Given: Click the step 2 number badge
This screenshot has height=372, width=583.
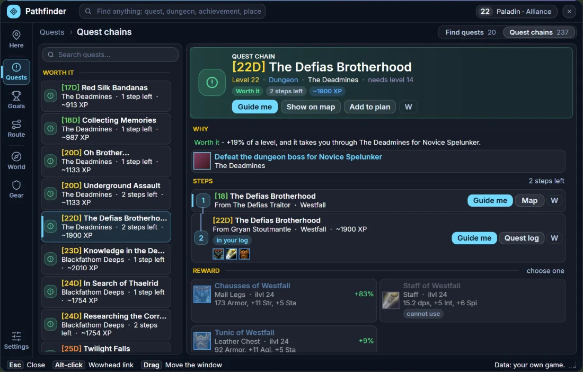Looking at the screenshot, I should (201, 238).
